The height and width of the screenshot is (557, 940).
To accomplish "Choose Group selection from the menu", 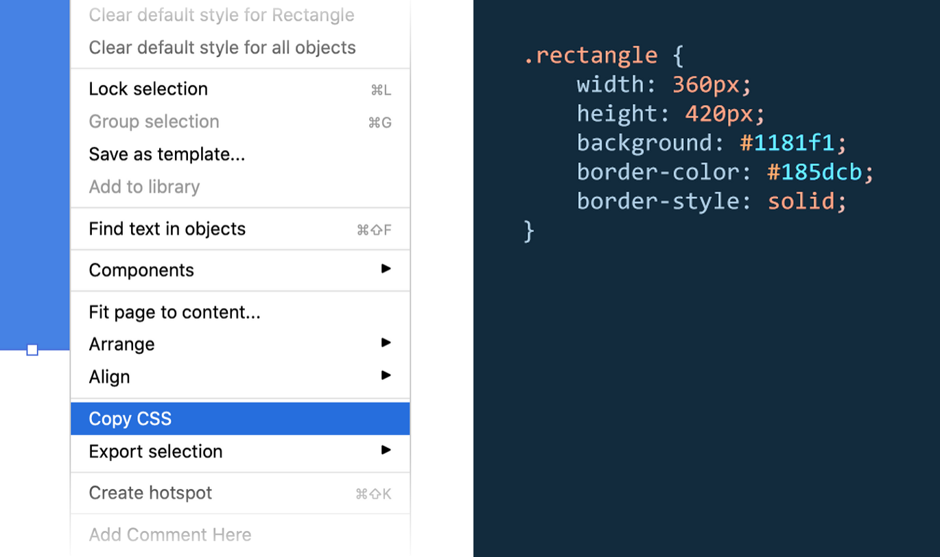I will tap(154, 121).
